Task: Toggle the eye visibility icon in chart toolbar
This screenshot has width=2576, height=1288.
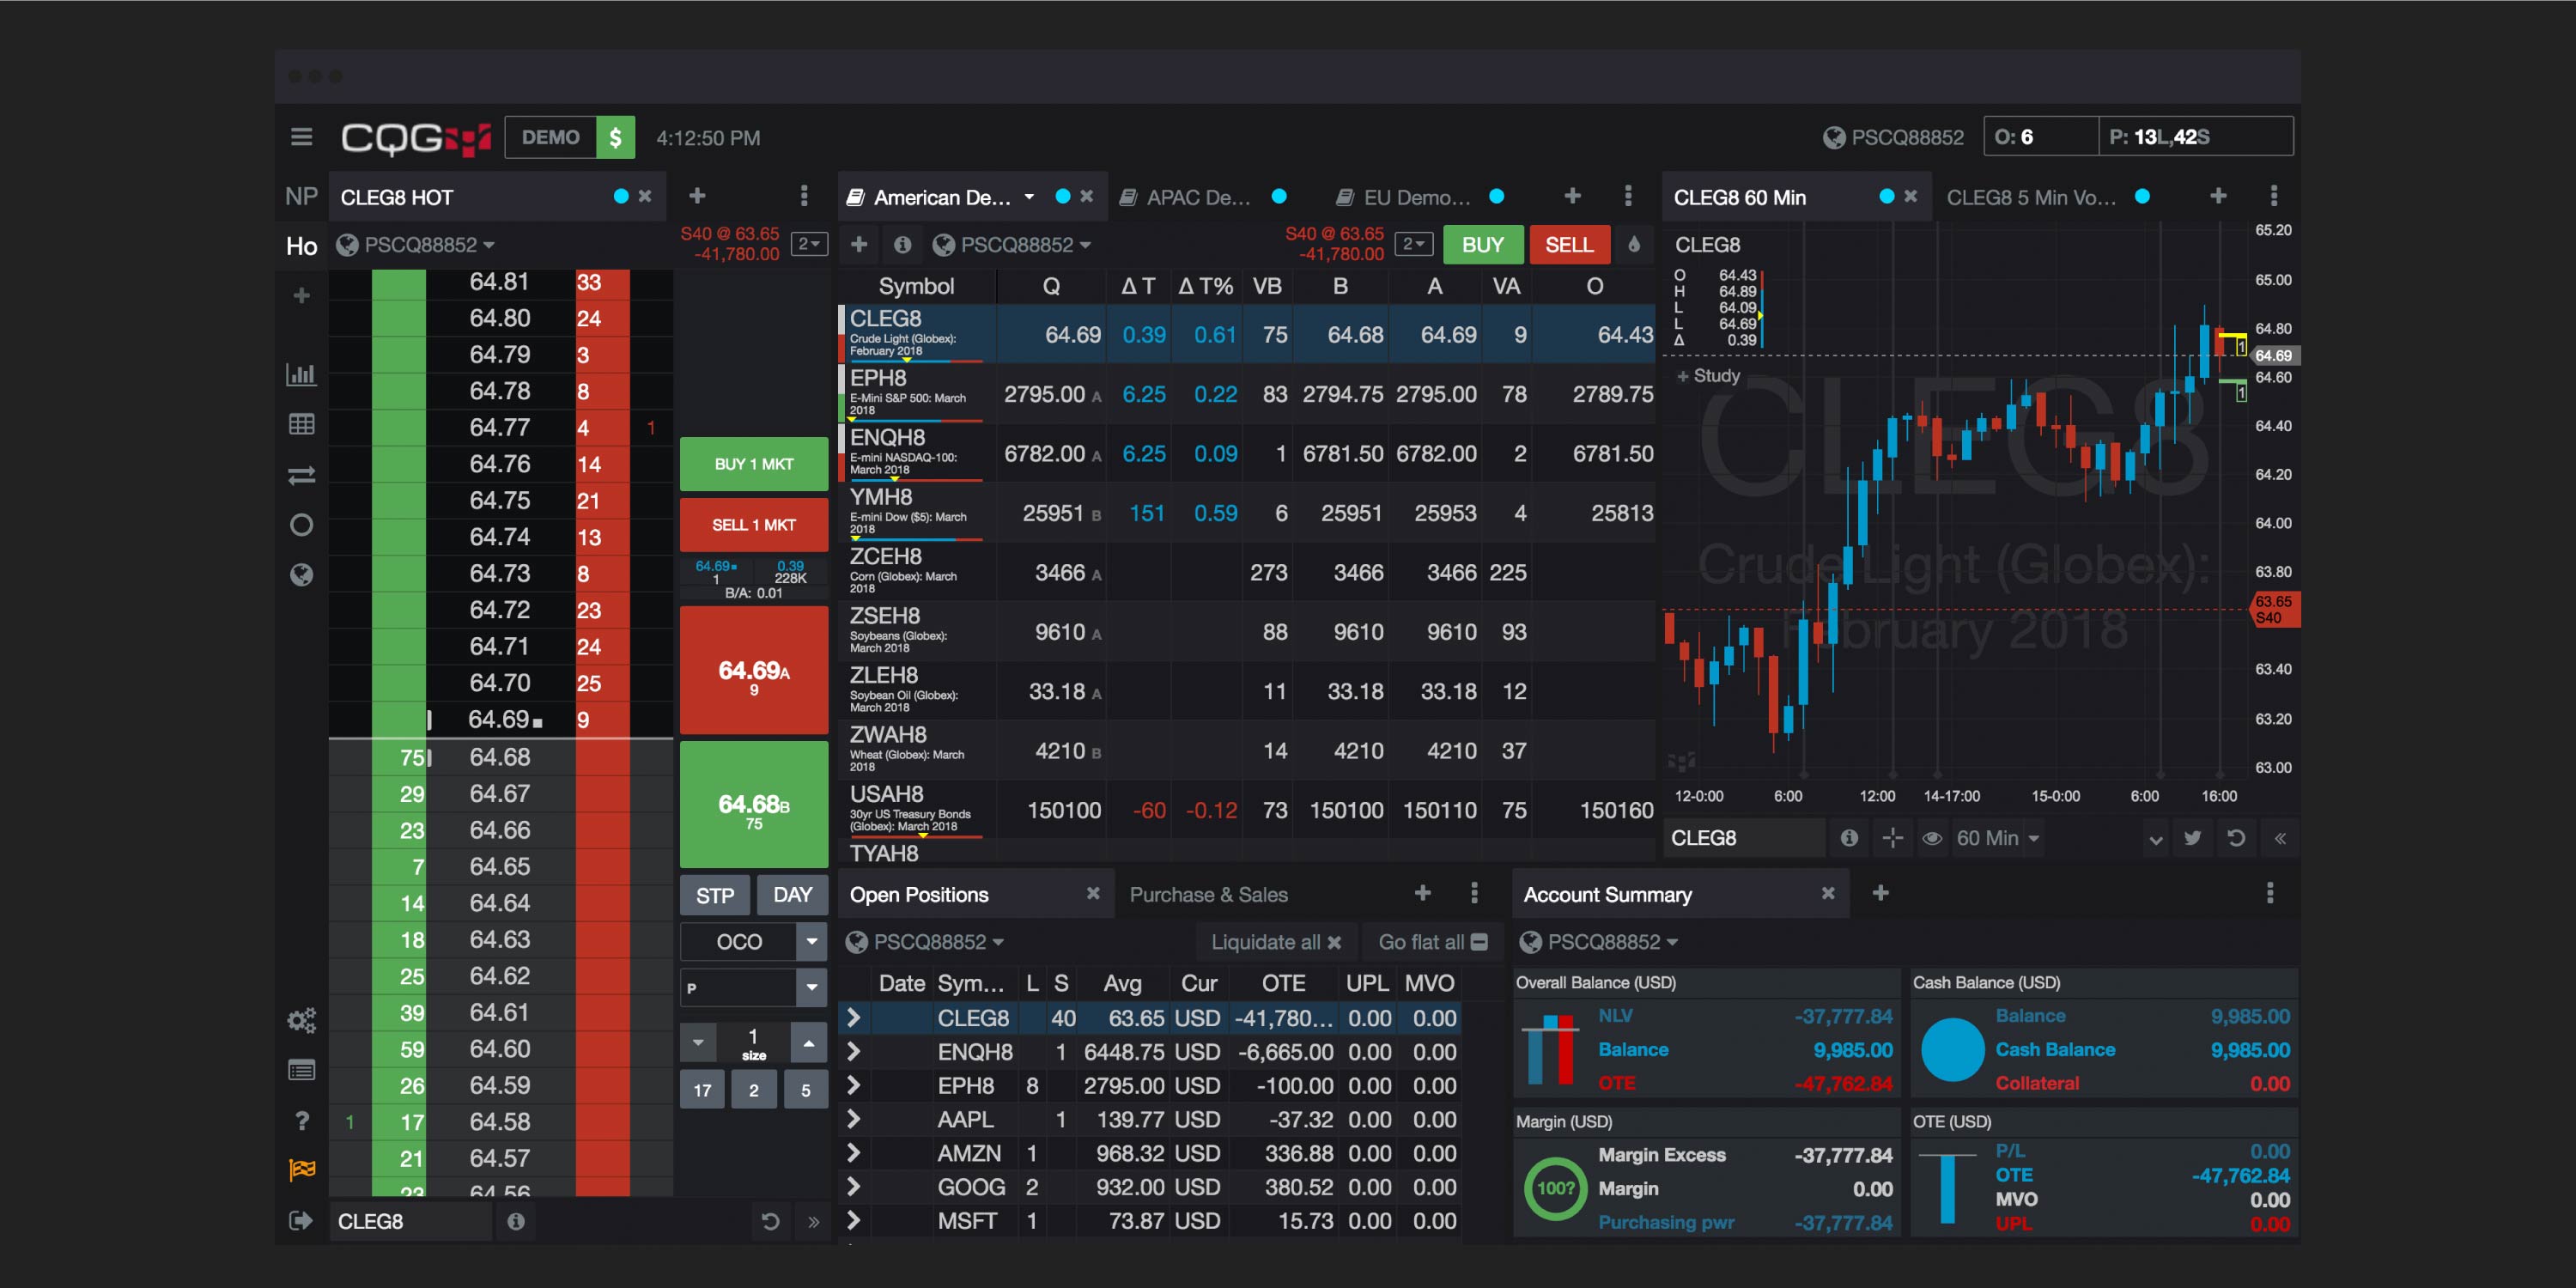Action: pos(1932,838)
